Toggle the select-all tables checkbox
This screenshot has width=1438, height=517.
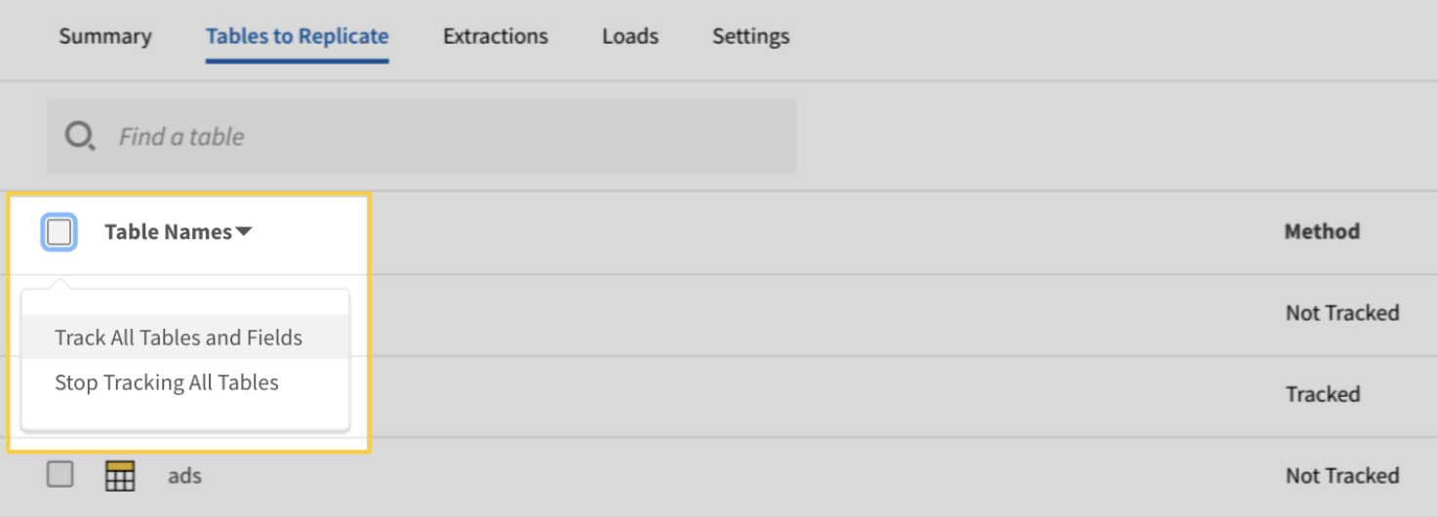pyautogui.click(x=60, y=232)
